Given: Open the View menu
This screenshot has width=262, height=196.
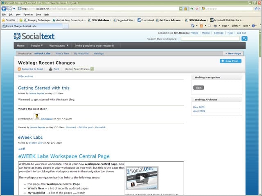Looking at the screenshot, I should click(x=18, y=15).
